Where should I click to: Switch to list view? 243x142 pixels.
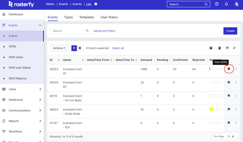coord(74,48)
